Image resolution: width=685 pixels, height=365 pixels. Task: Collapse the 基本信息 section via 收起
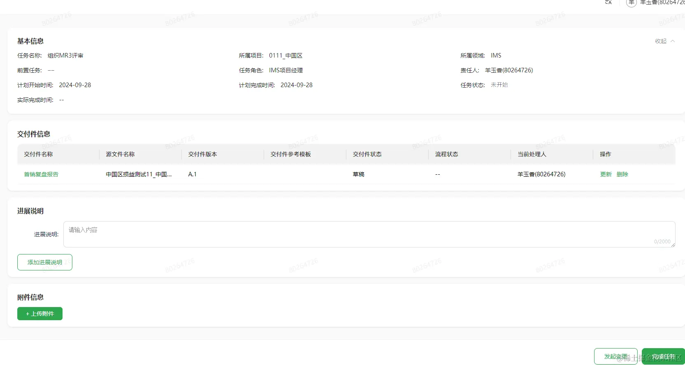(x=664, y=41)
